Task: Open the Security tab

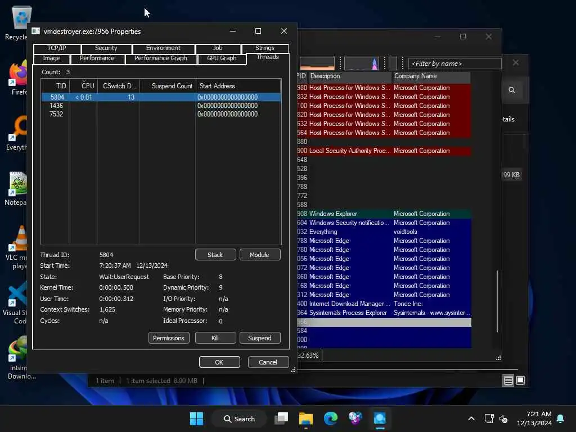Action: point(106,48)
